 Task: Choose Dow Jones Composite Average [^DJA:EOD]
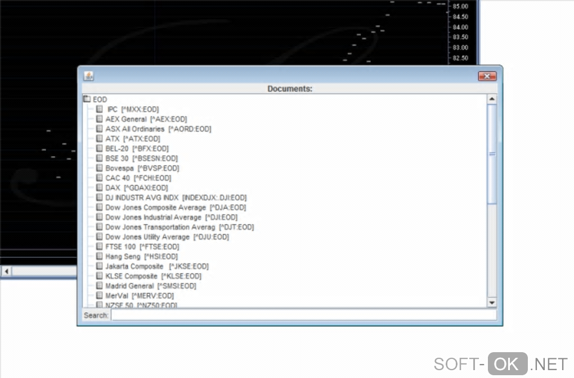176,207
